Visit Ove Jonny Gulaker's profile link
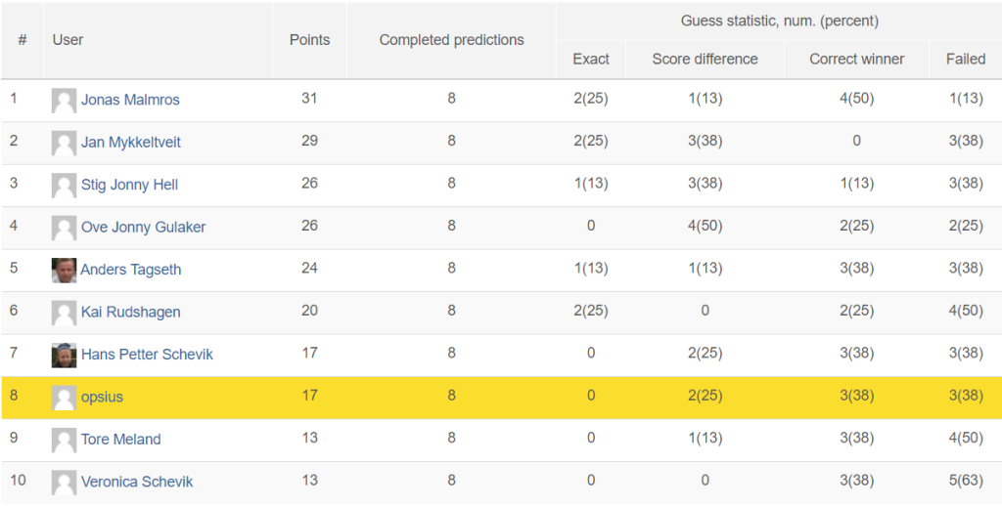The width and height of the screenshot is (1002, 506). (143, 228)
